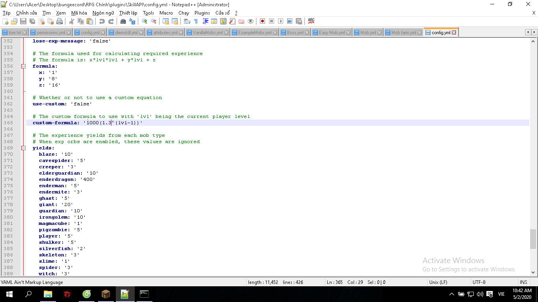
Task: Switch to the attributes.yml tab
Action: (x=165, y=33)
